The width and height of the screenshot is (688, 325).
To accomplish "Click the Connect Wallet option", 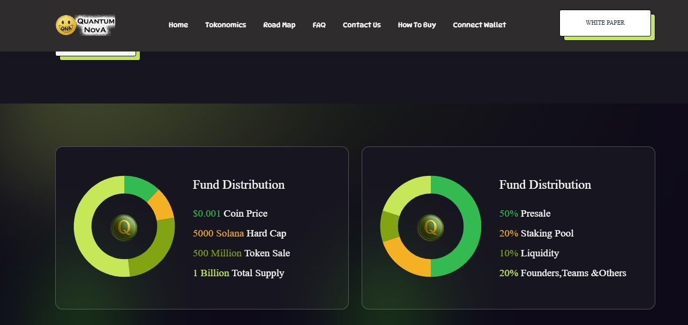I will [479, 25].
